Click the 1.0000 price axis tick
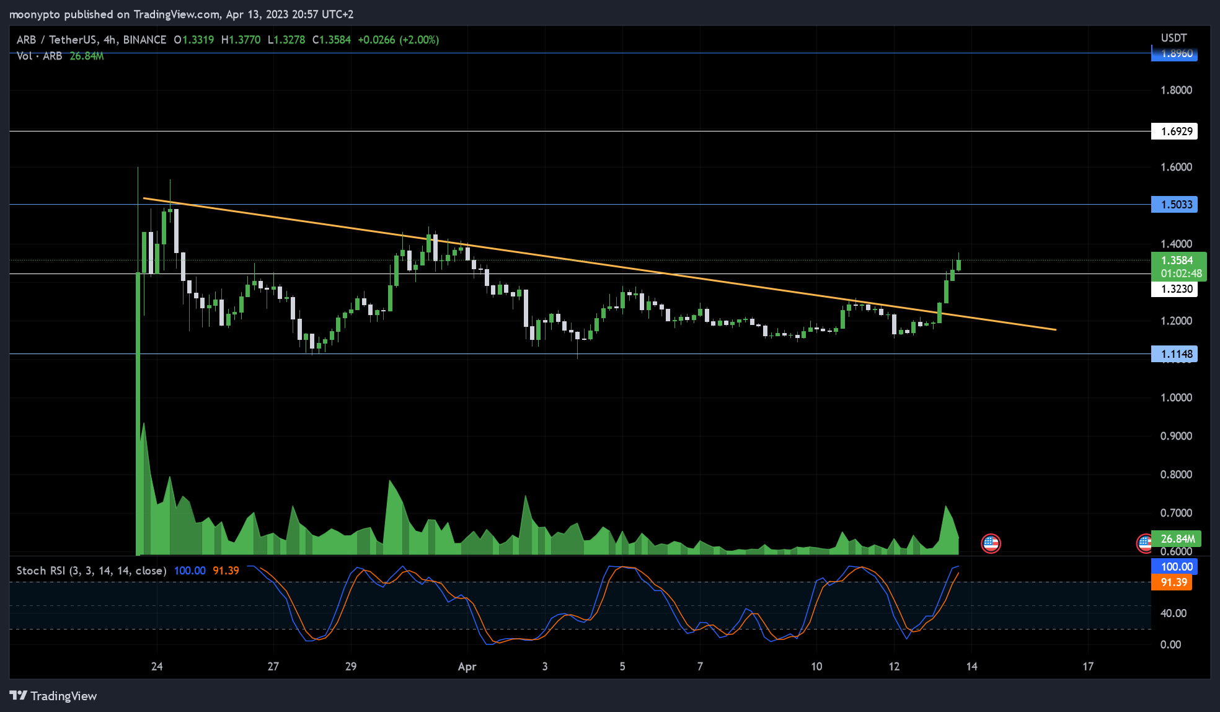This screenshot has width=1220, height=712. (x=1176, y=398)
